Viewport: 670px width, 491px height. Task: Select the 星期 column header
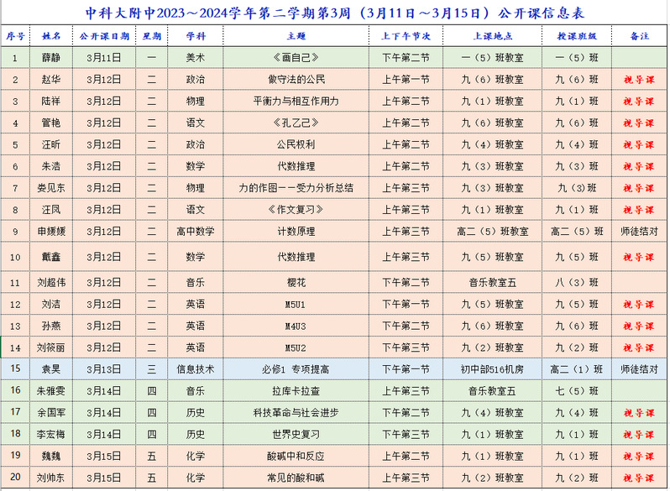point(152,36)
